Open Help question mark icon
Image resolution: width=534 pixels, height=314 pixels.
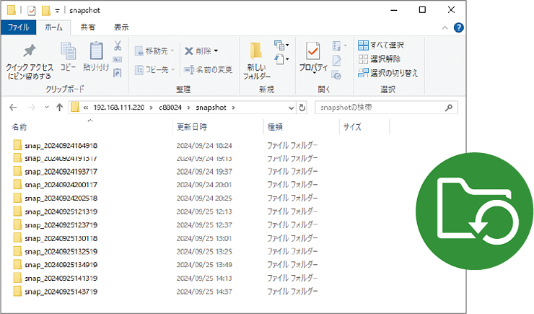click(458, 27)
